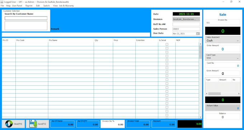
Task: Click the Save floppy disk icon
Action: [33, 124]
